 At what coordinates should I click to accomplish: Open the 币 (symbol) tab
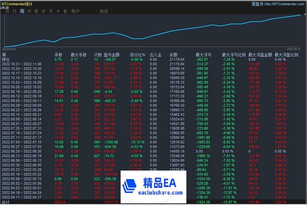pos(51,11)
